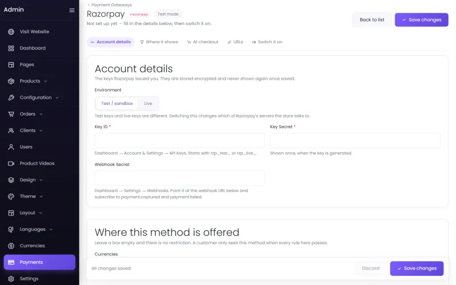Select the Live environment option
Image resolution: width=456 pixels, height=285 pixels.
(148, 103)
